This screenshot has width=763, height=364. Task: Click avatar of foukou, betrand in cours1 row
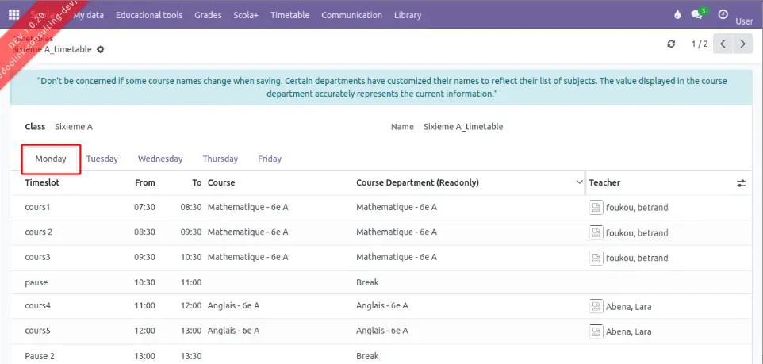(596, 207)
